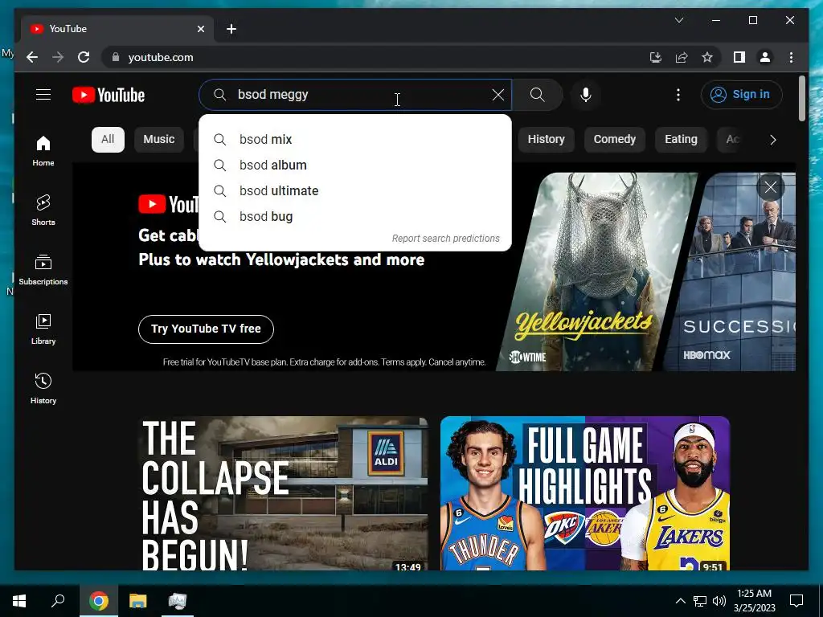Show more filter chips with right arrow
The width and height of the screenshot is (823, 617).
coord(772,140)
